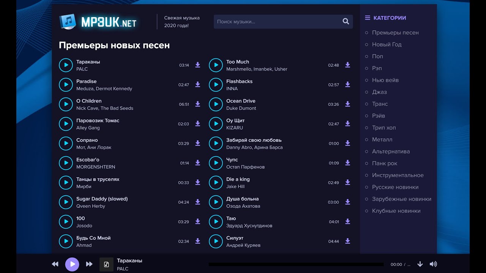Download current track from player bar
The height and width of the screenshot is (273, 486).
tap(420, 264)
